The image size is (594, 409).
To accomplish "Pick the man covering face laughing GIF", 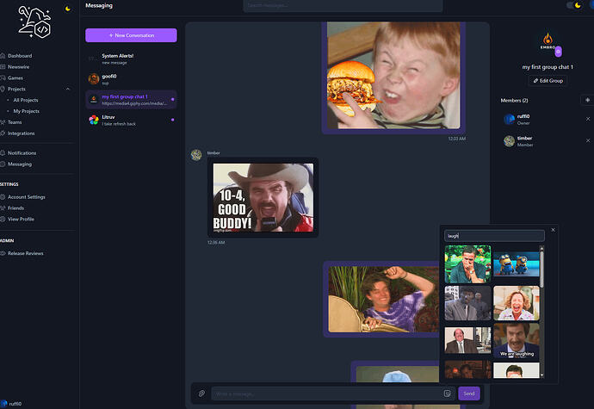I will point(467,263).
